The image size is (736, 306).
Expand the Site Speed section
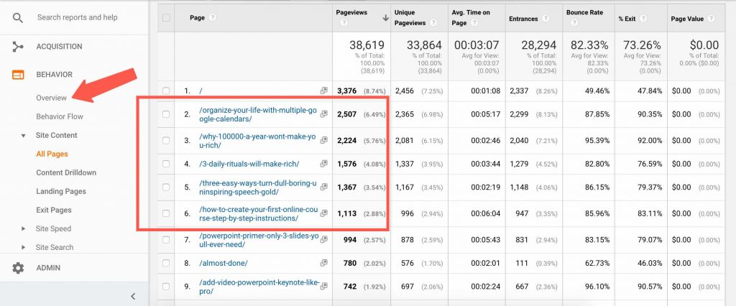24,229
